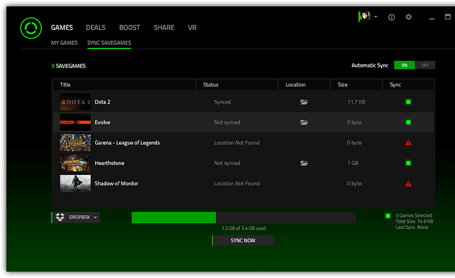Open the DROPBOX cloud provider dropdown
This screenshot has width=455, height=278.
tap(76, 217)
